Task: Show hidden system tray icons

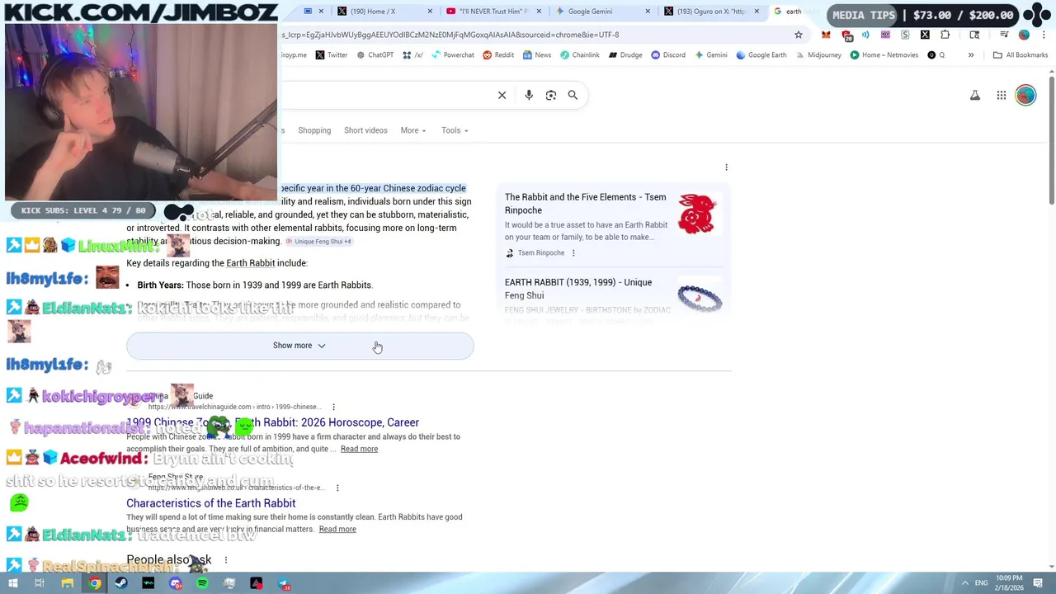Action: pos(964,583)
